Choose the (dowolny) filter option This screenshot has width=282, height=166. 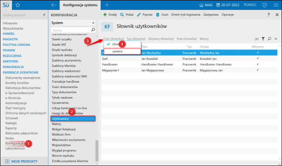[122, 44]
